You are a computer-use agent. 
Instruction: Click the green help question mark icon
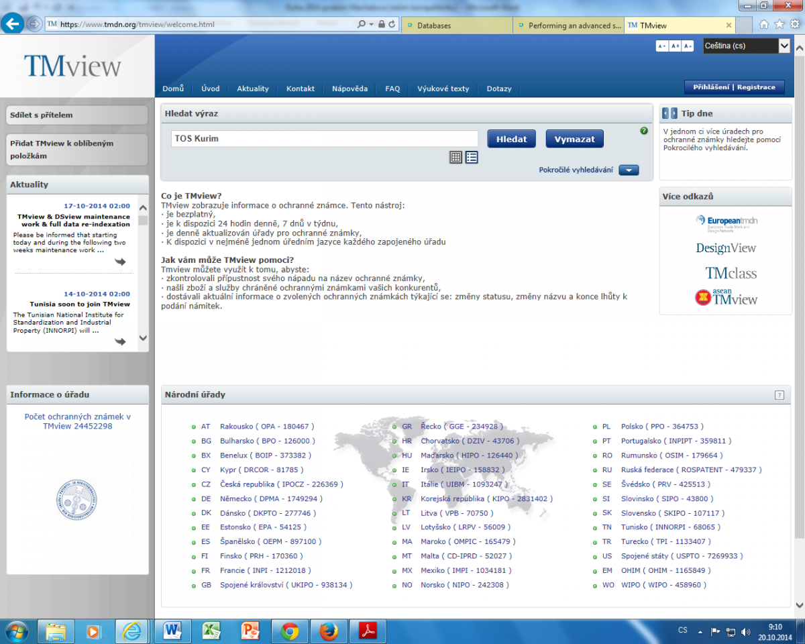tap(644, 131)
